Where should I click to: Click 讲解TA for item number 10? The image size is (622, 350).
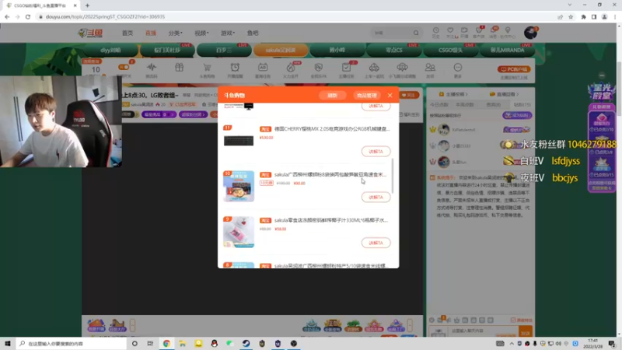point(376,198)
